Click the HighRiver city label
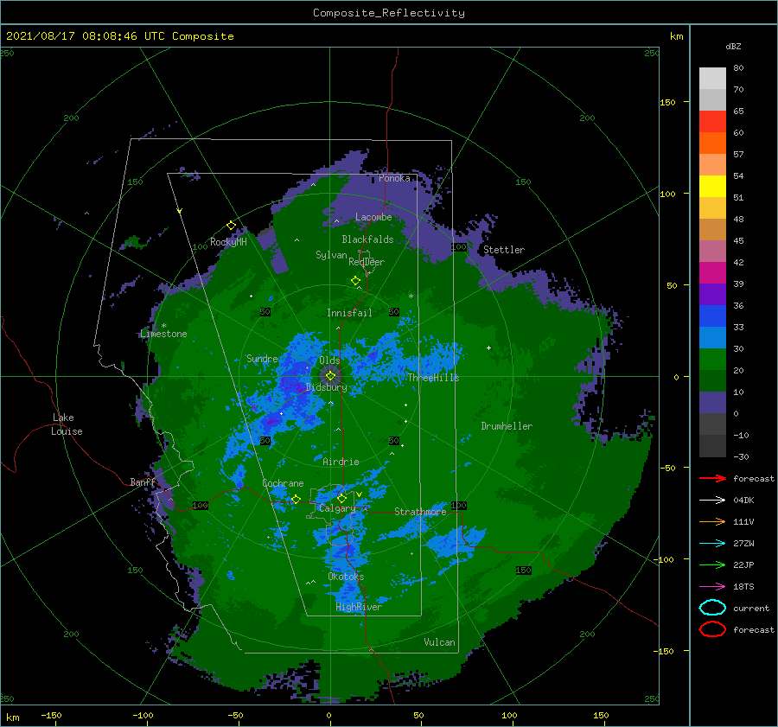Viewport: 778px width, 727px height. (359, 607)
